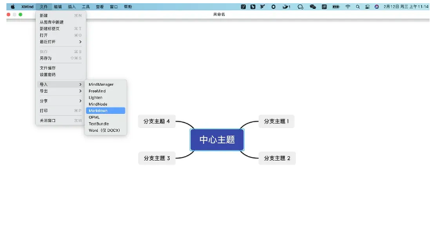Expand the 导出 submenu
Screen dimensions: 436x245
61,91
